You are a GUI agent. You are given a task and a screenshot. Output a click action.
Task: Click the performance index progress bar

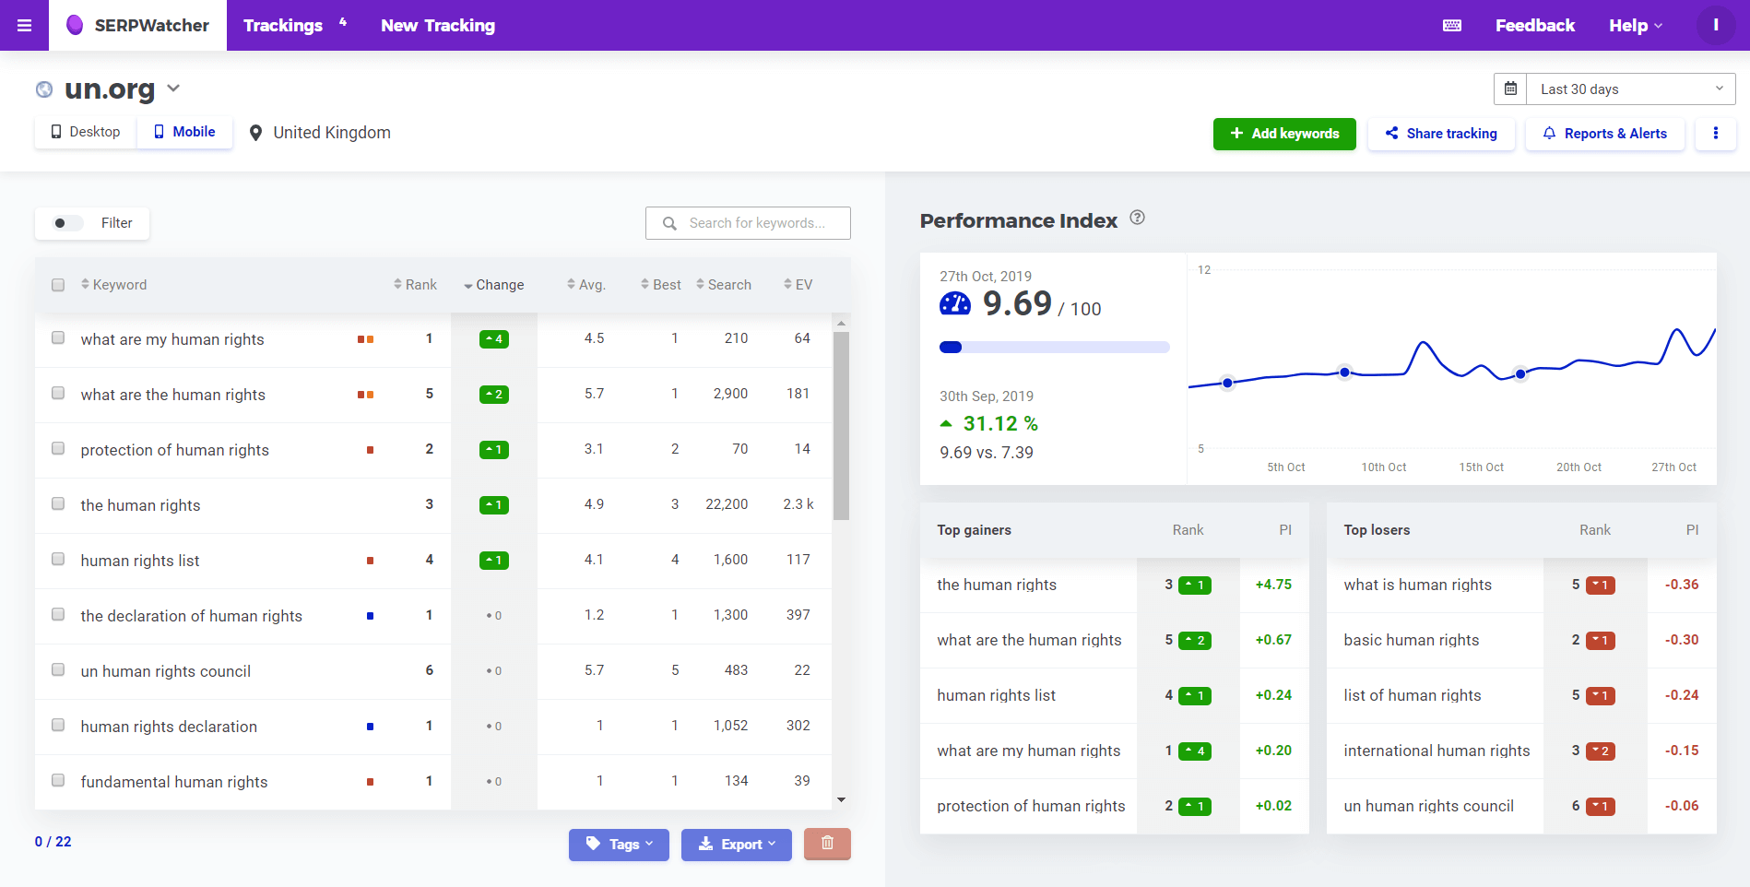pyautogui.click(x=1054, y=348)
